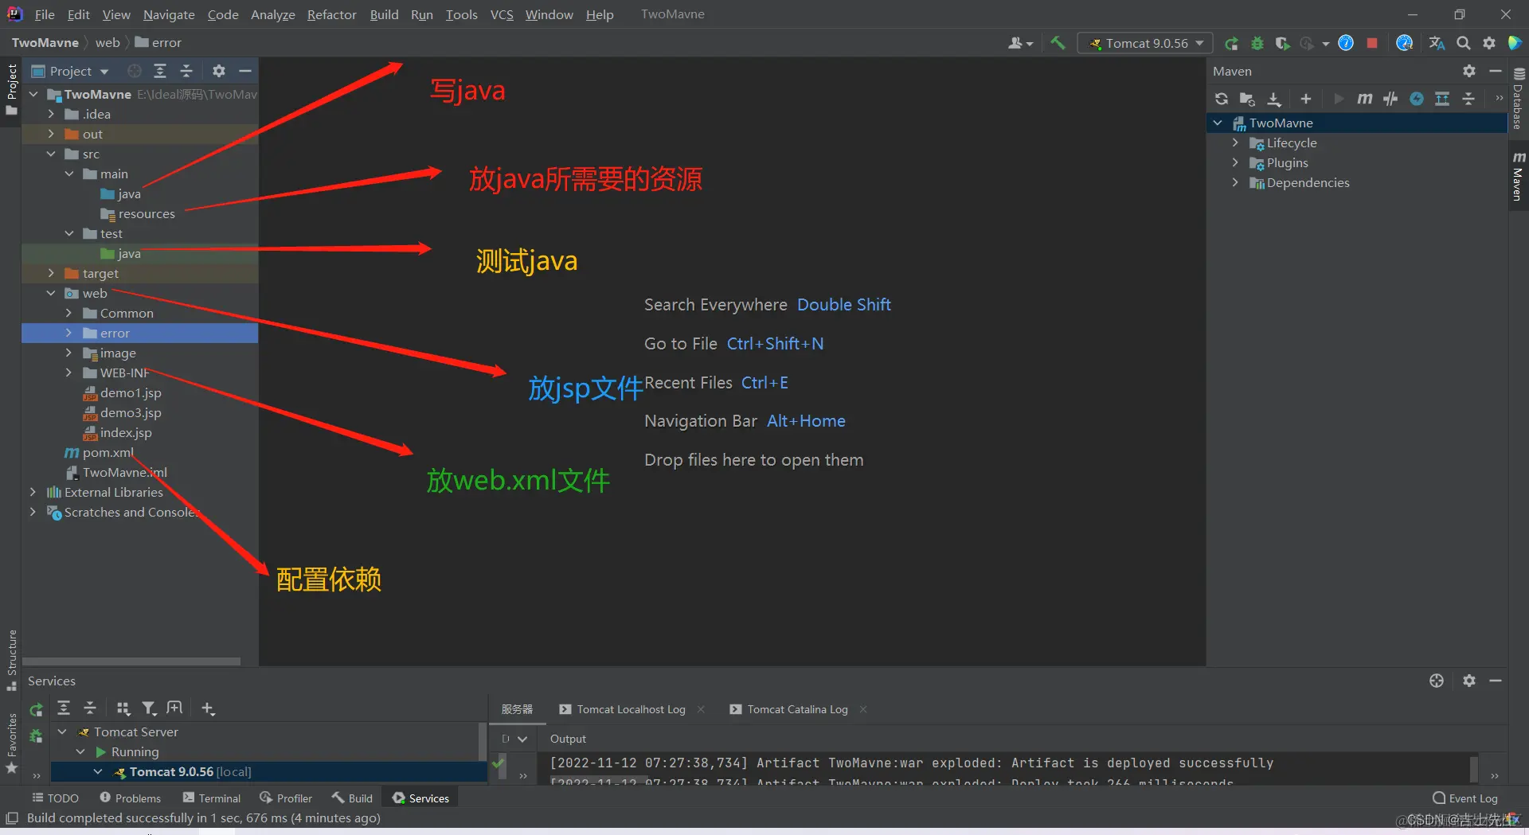Reload all Maven projects

coord(1222,99)
